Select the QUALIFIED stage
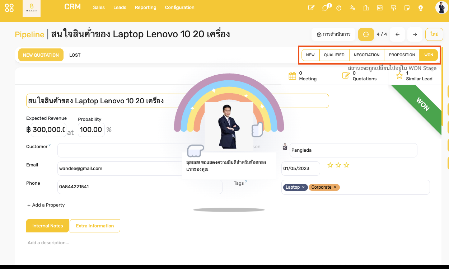The width and height of the screenshot is (449, 269). 334,55
